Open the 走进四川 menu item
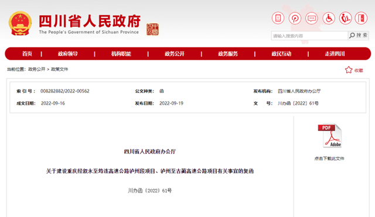 pos(335,54)
